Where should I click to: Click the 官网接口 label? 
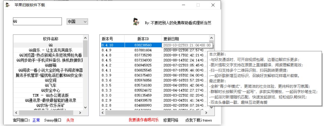click(x=22, y=120)
